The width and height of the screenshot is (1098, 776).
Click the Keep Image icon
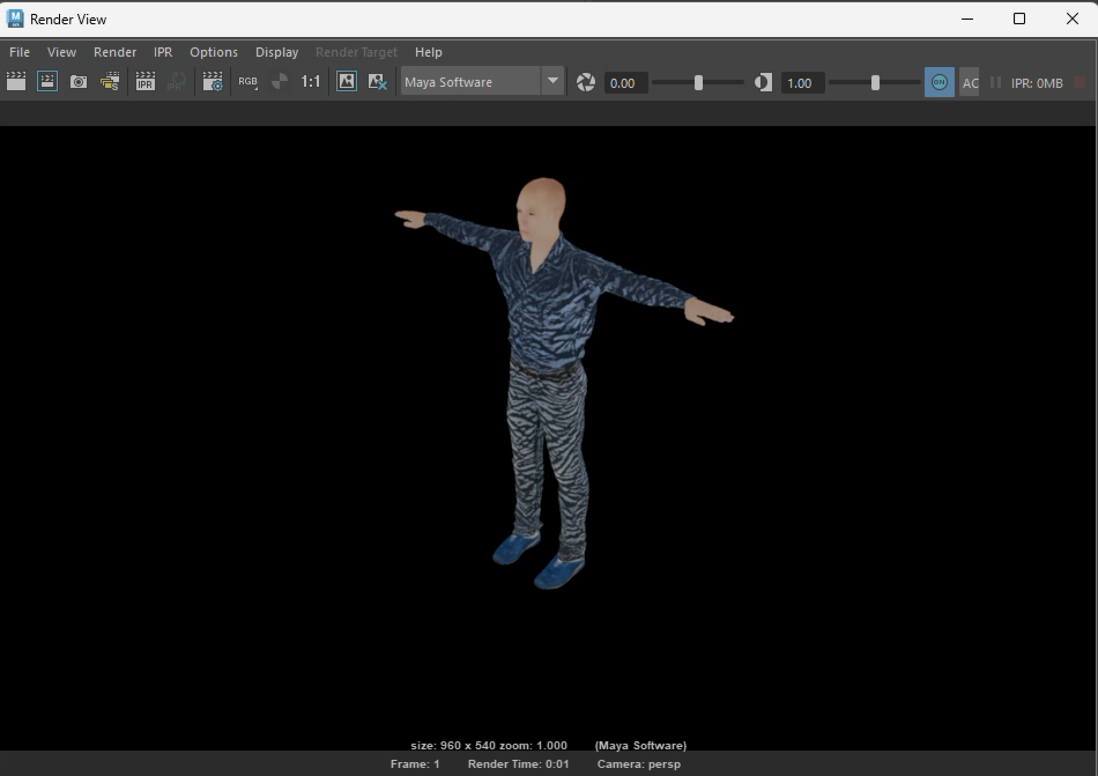(347, 82)
